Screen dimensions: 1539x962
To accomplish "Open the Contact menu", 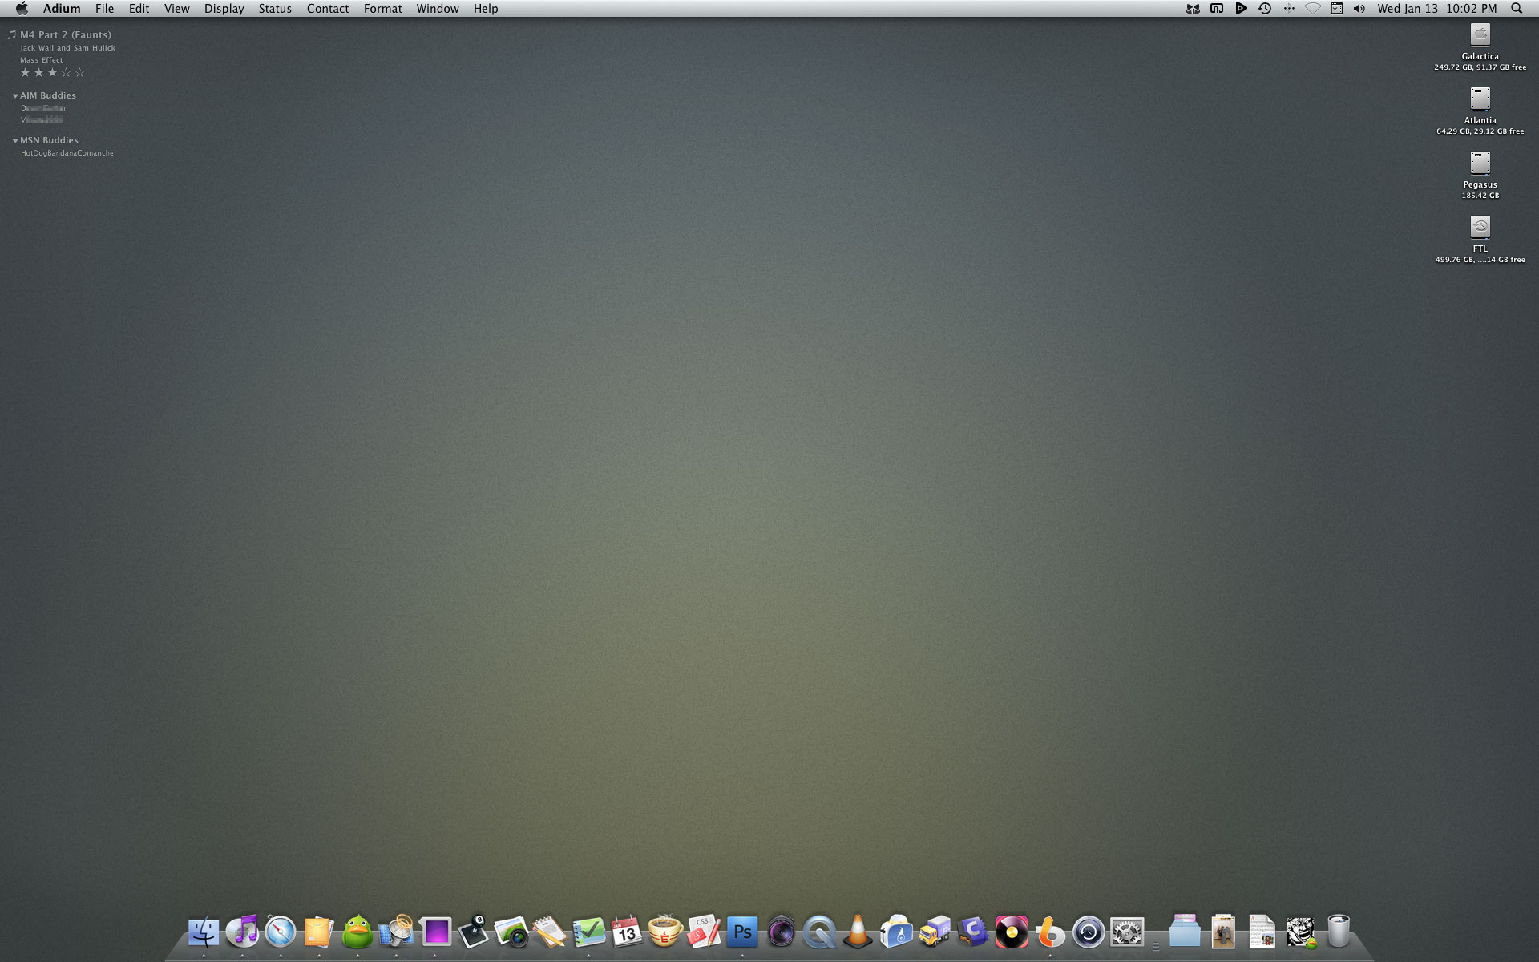I will [x=327, y=8].
